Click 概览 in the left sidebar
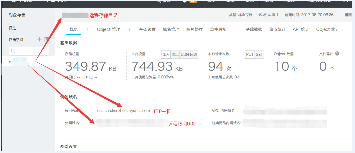Image resolution: width=355 pixels, height=153 pixels. pos(12,28)
